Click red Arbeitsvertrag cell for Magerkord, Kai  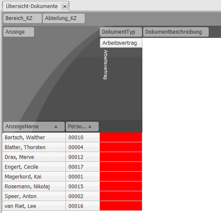[121, 176]
